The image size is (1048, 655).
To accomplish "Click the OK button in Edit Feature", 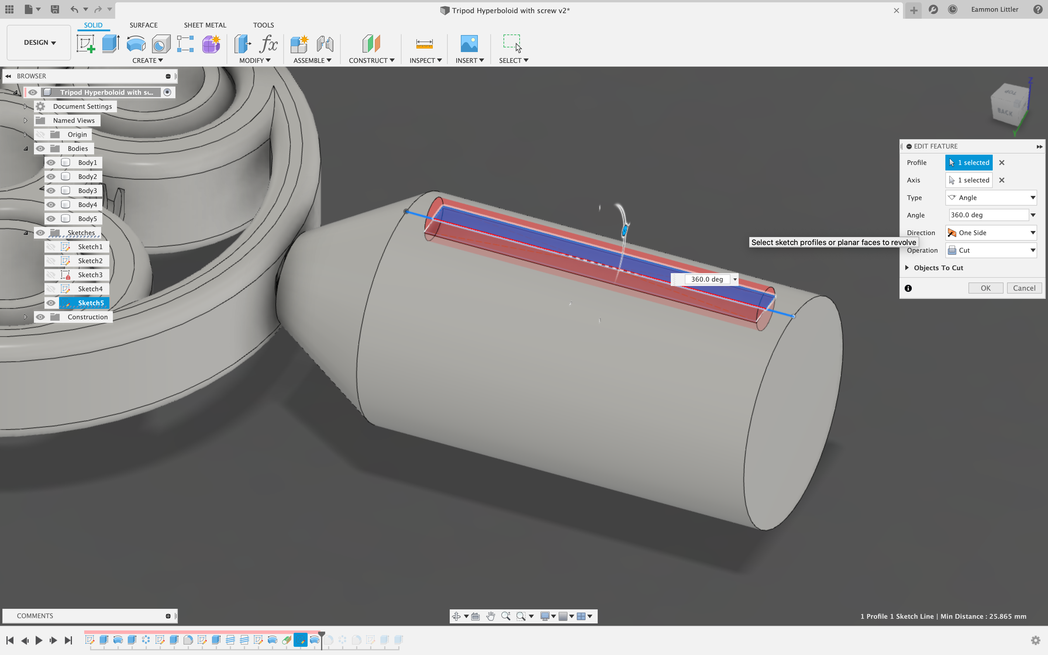I will click(985, 287).
